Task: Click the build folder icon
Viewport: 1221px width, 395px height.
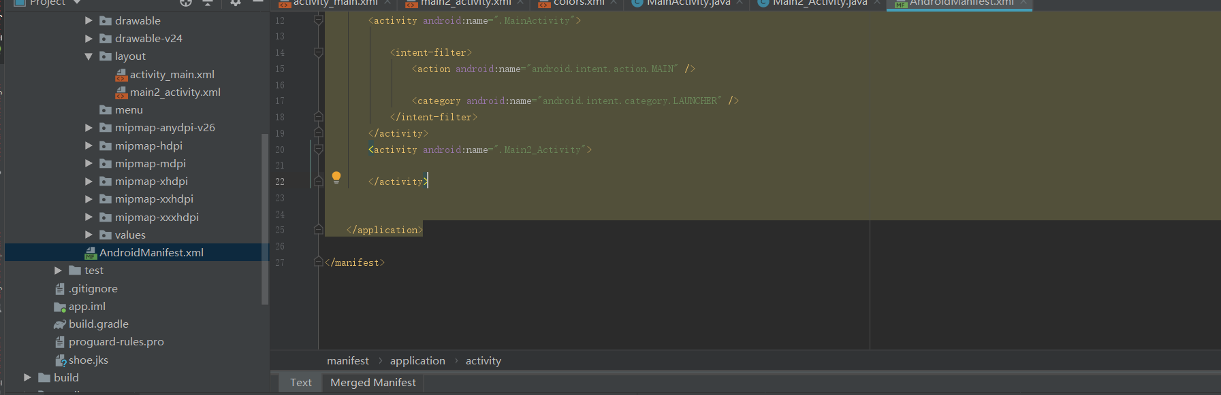Action: [x=44, y=378]
